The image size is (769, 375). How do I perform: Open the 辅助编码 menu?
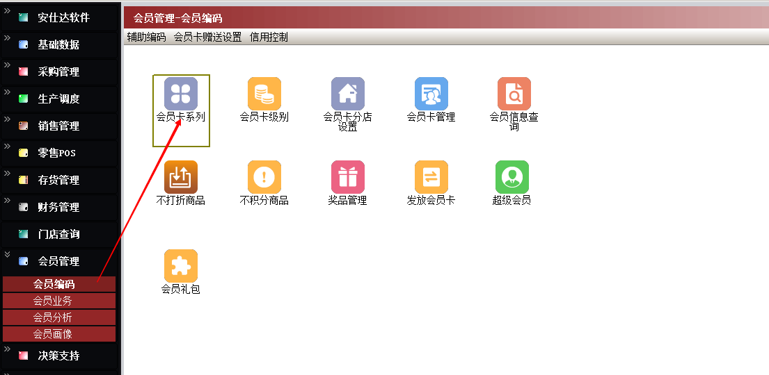click(x=146, y=37)
